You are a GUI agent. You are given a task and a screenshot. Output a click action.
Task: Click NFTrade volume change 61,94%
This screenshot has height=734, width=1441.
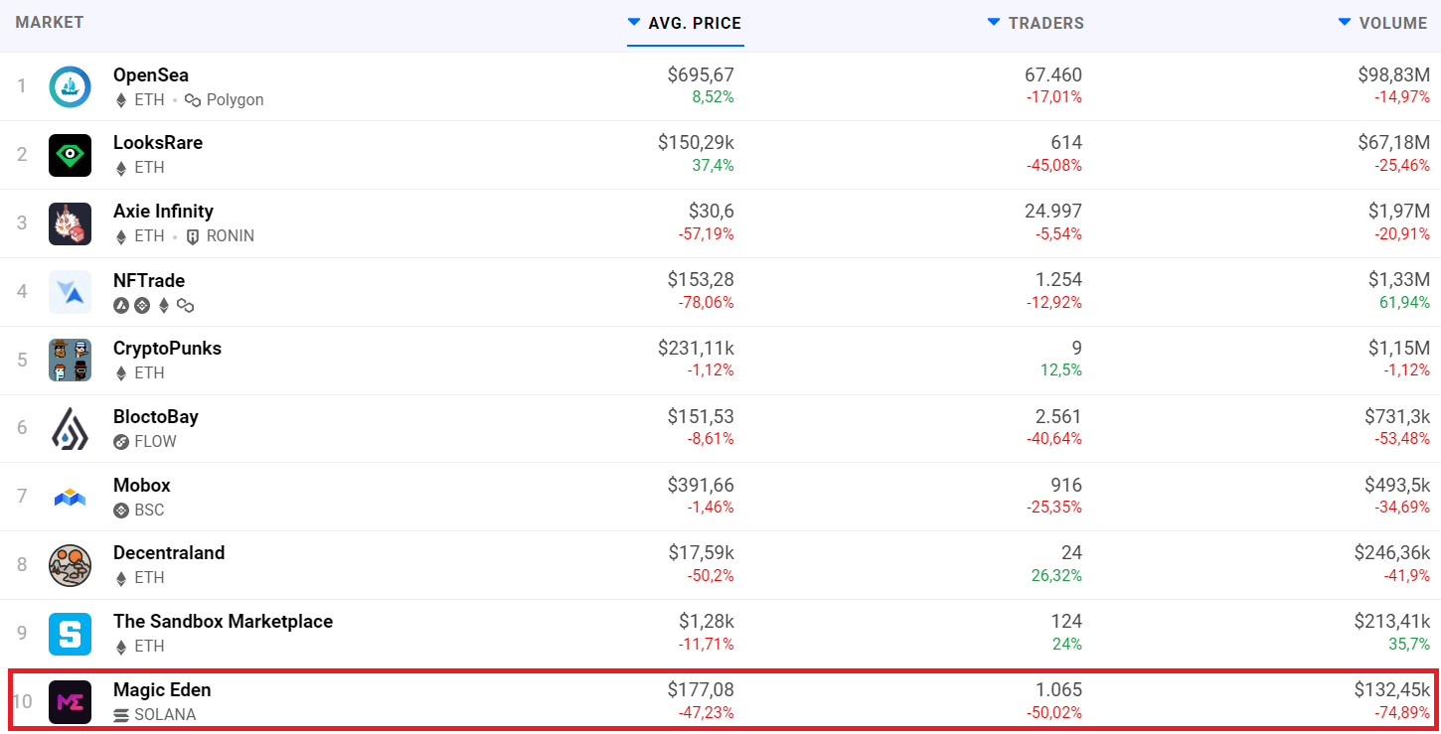(1405, 302)
